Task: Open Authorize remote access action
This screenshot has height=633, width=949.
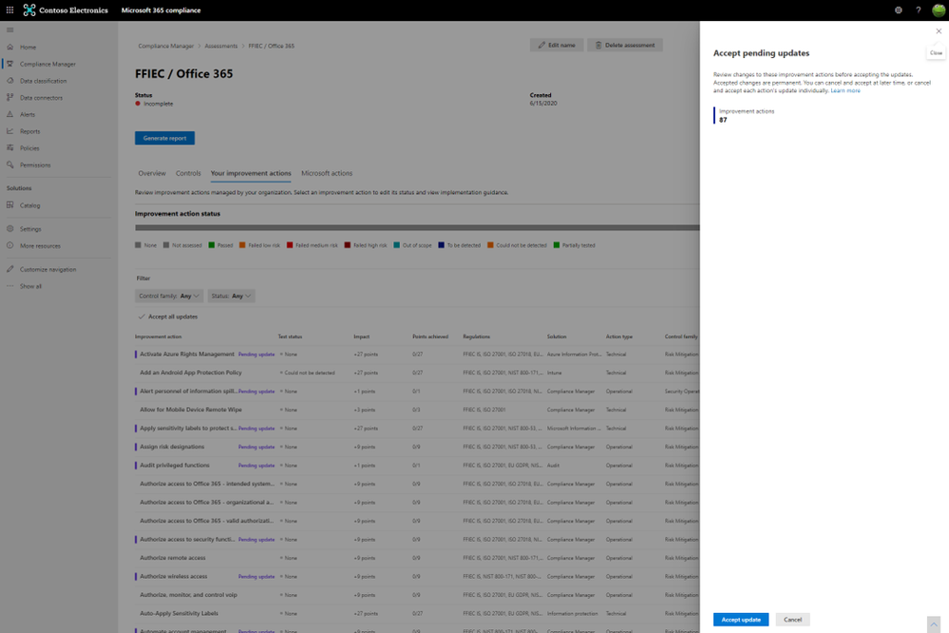Action: point(173,558)
